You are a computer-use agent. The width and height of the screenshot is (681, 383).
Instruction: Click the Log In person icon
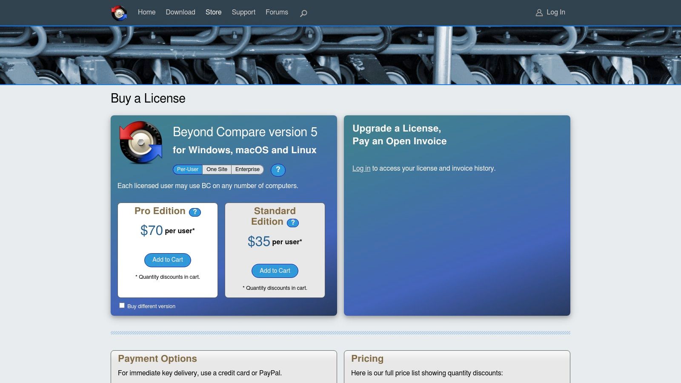click(x=539, y=12)
